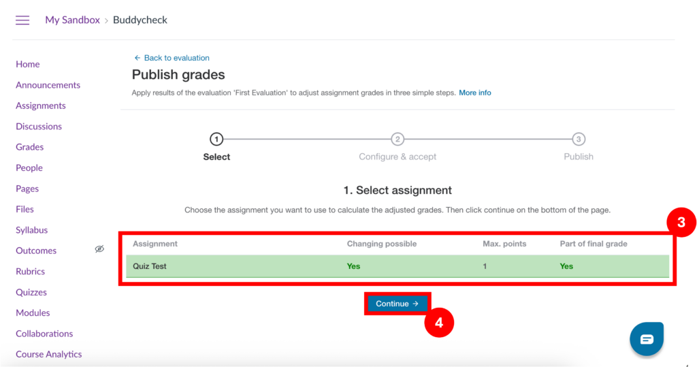Click step 3 Publish circle
Image resolution: width=697 pixels, height=367 pixels.
[579, 140]
